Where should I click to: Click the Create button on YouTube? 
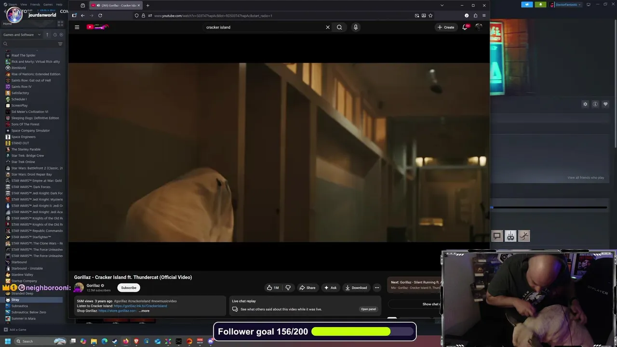(445, 27)
